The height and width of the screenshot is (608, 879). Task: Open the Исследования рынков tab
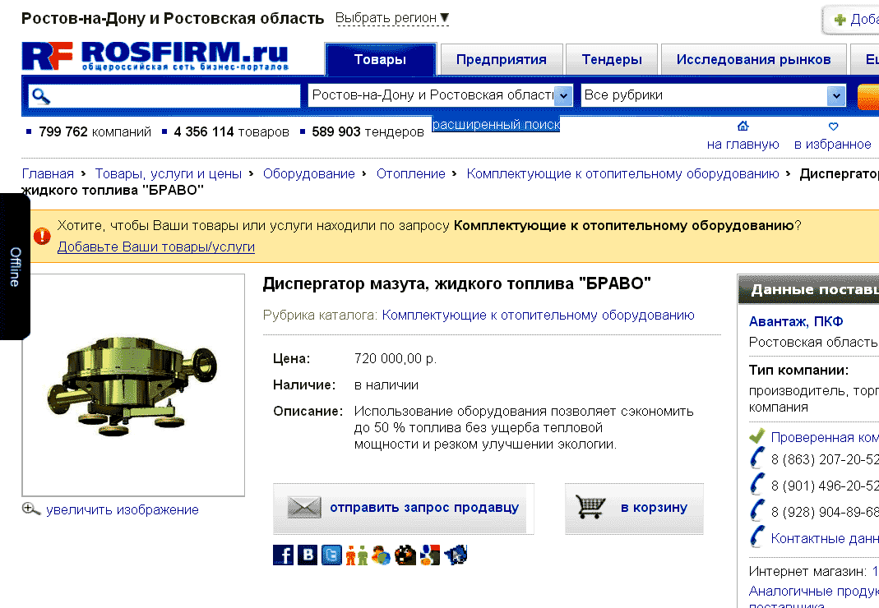coord(753,59)
